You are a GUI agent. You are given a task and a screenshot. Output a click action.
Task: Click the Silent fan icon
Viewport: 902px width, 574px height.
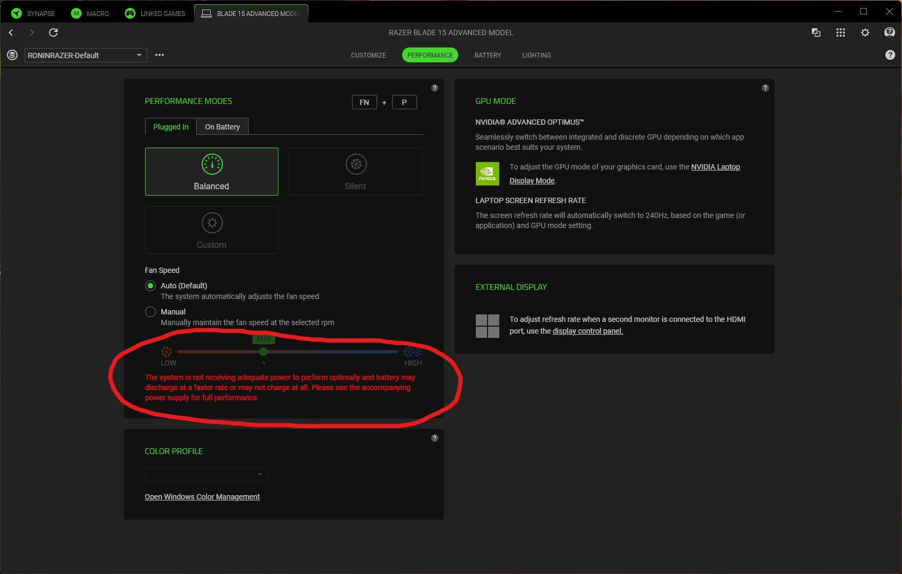(x=356, y=164)
